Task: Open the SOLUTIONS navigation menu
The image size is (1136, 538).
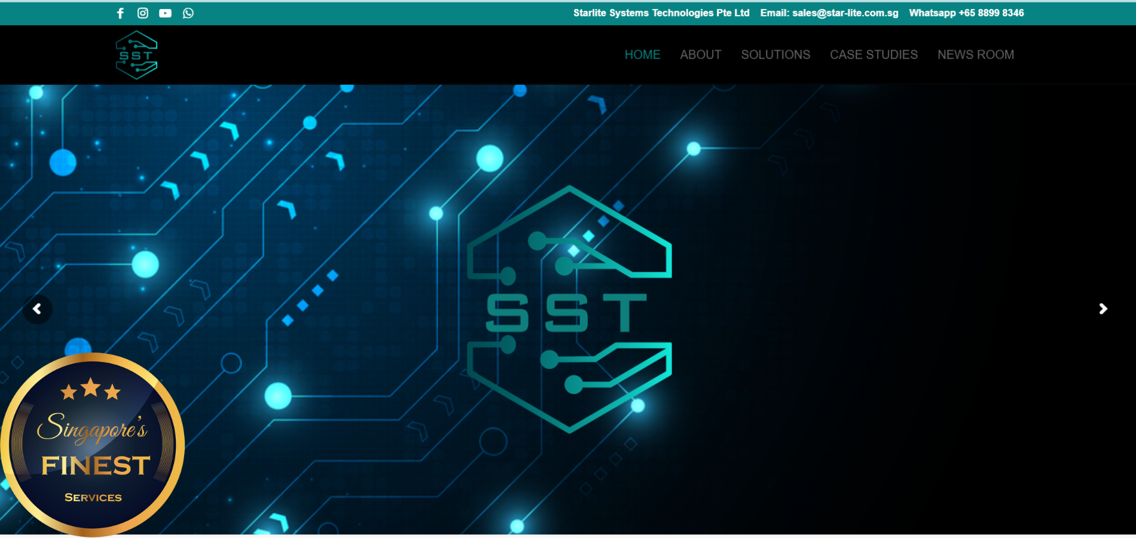Action: pos(775,54)
